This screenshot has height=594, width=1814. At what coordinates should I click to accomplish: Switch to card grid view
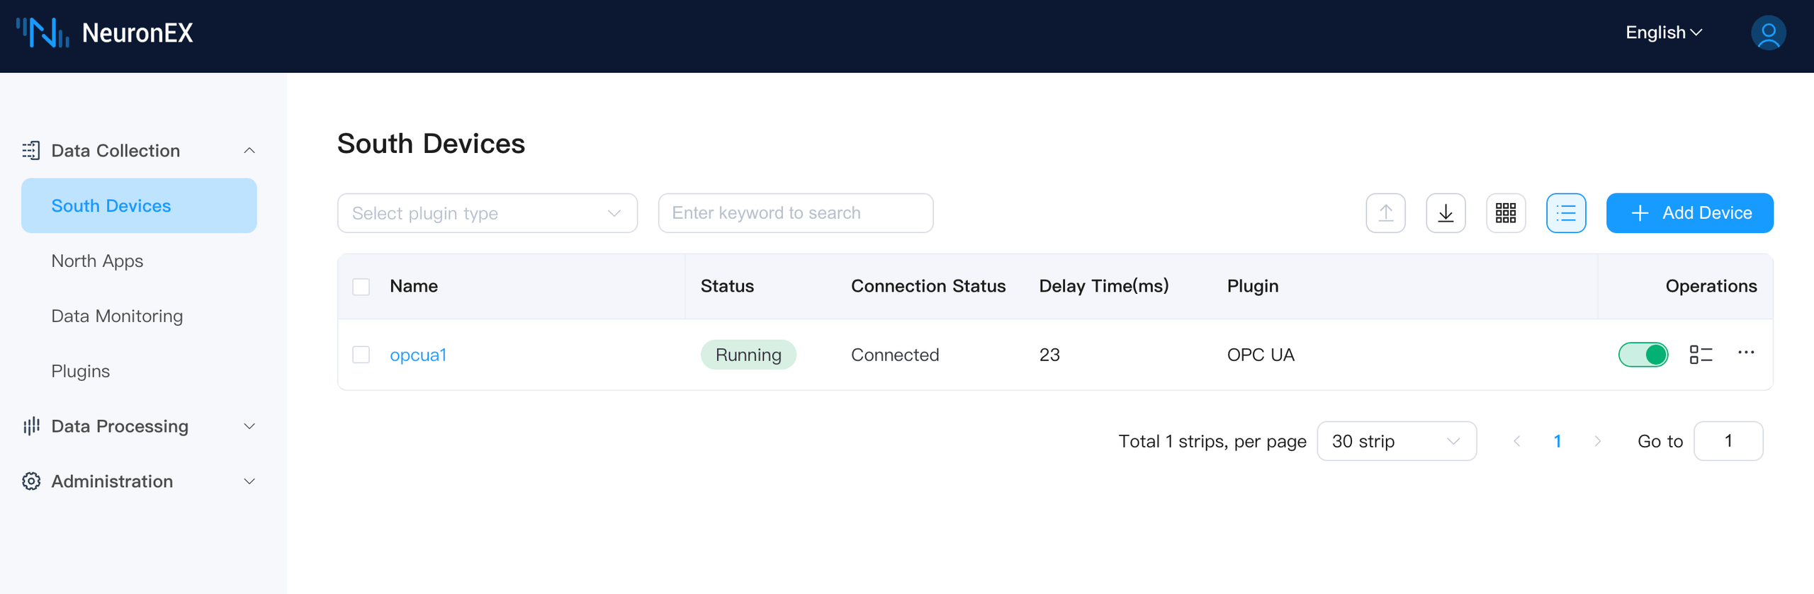click(1505, 213)
